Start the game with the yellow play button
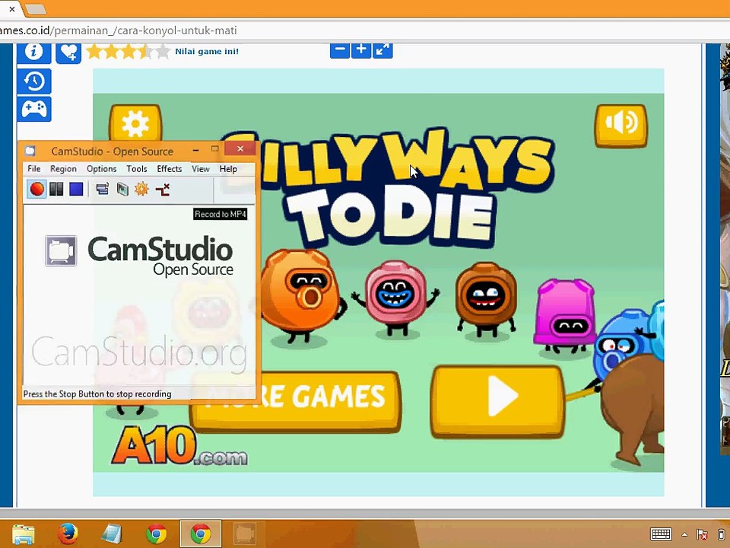This screenshot has width=730, height=548. 497,401
